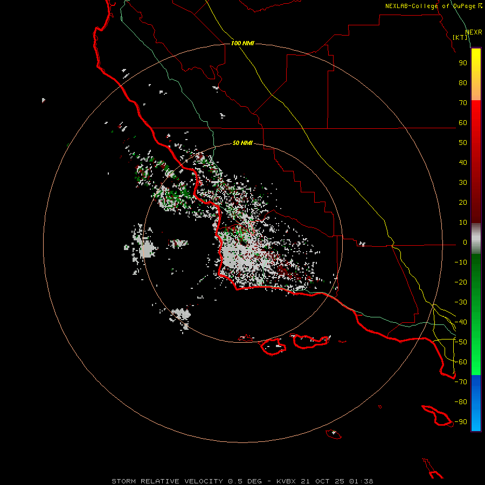Click the 90 value on velocity scale
This screenshot has height=485, width=485.
[463, 63]
